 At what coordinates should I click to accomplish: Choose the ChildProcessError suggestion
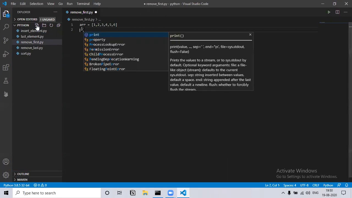click(x=126, y=54)
